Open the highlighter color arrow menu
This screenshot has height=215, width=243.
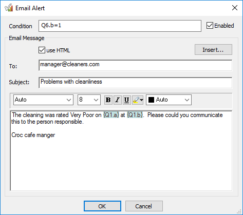pos(142,100)
